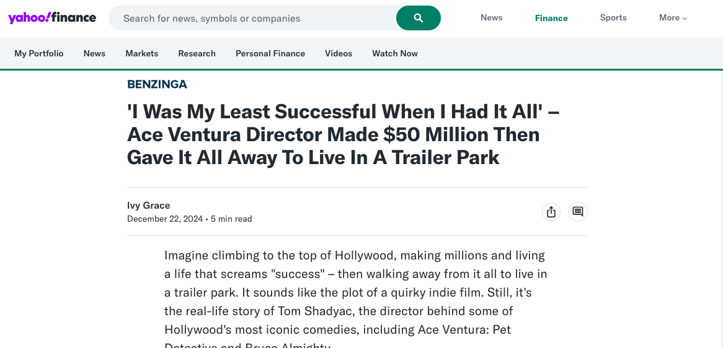Open the Personal Finance tab
This screenshot has width=723, height=348.
click(270, 53)
